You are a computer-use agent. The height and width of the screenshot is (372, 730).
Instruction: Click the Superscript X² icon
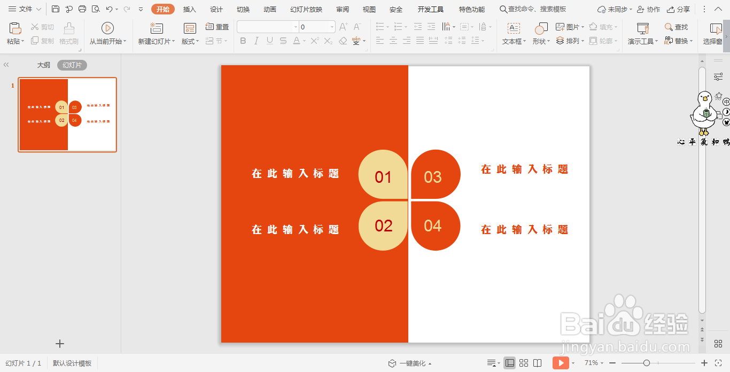coord(315,41)
